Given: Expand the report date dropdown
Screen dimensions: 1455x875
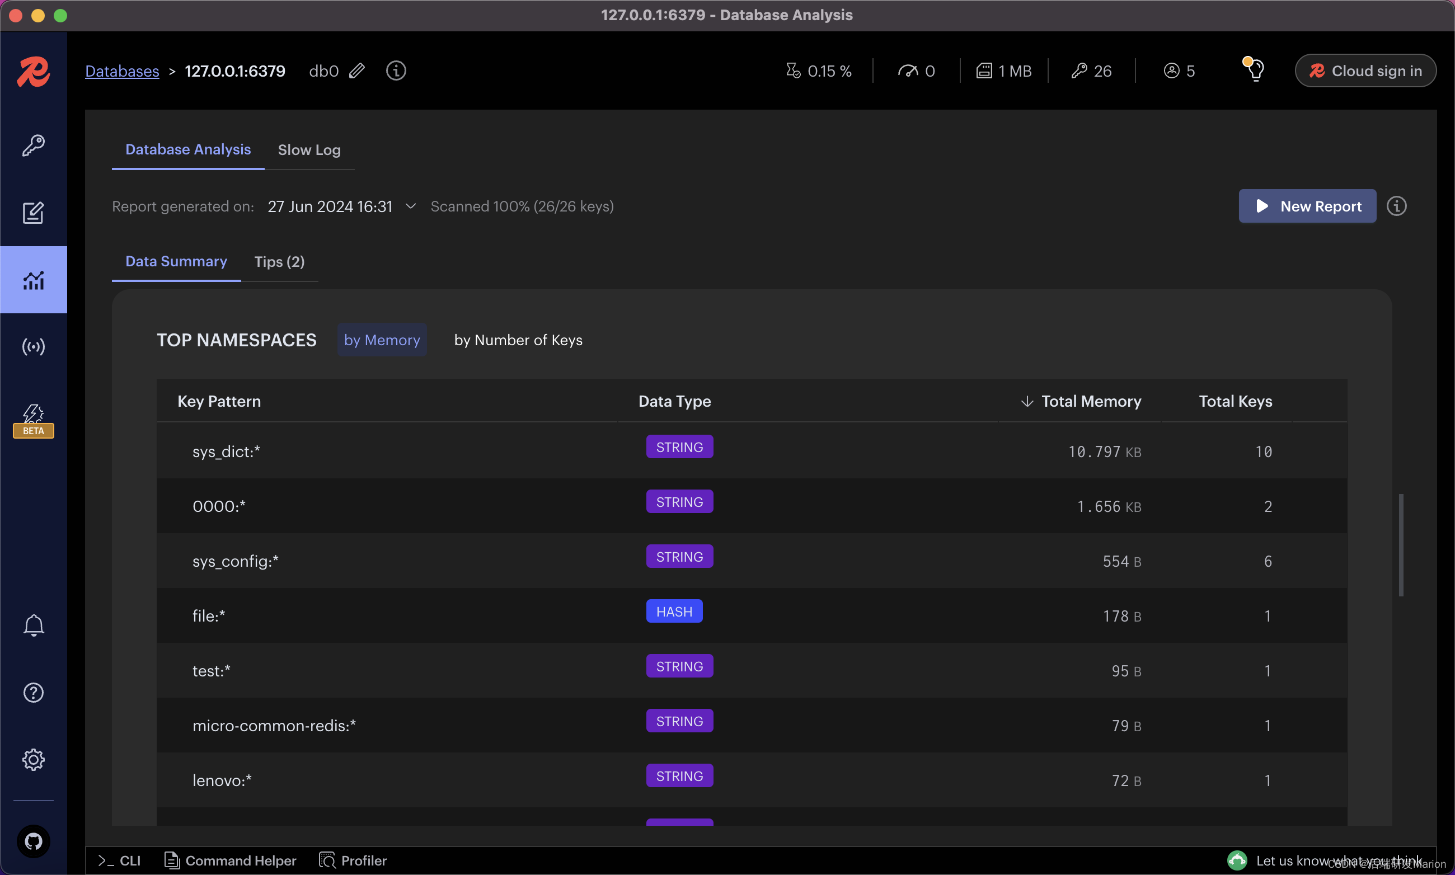Looking at the screenshot, I should click(x=411, y=206).
